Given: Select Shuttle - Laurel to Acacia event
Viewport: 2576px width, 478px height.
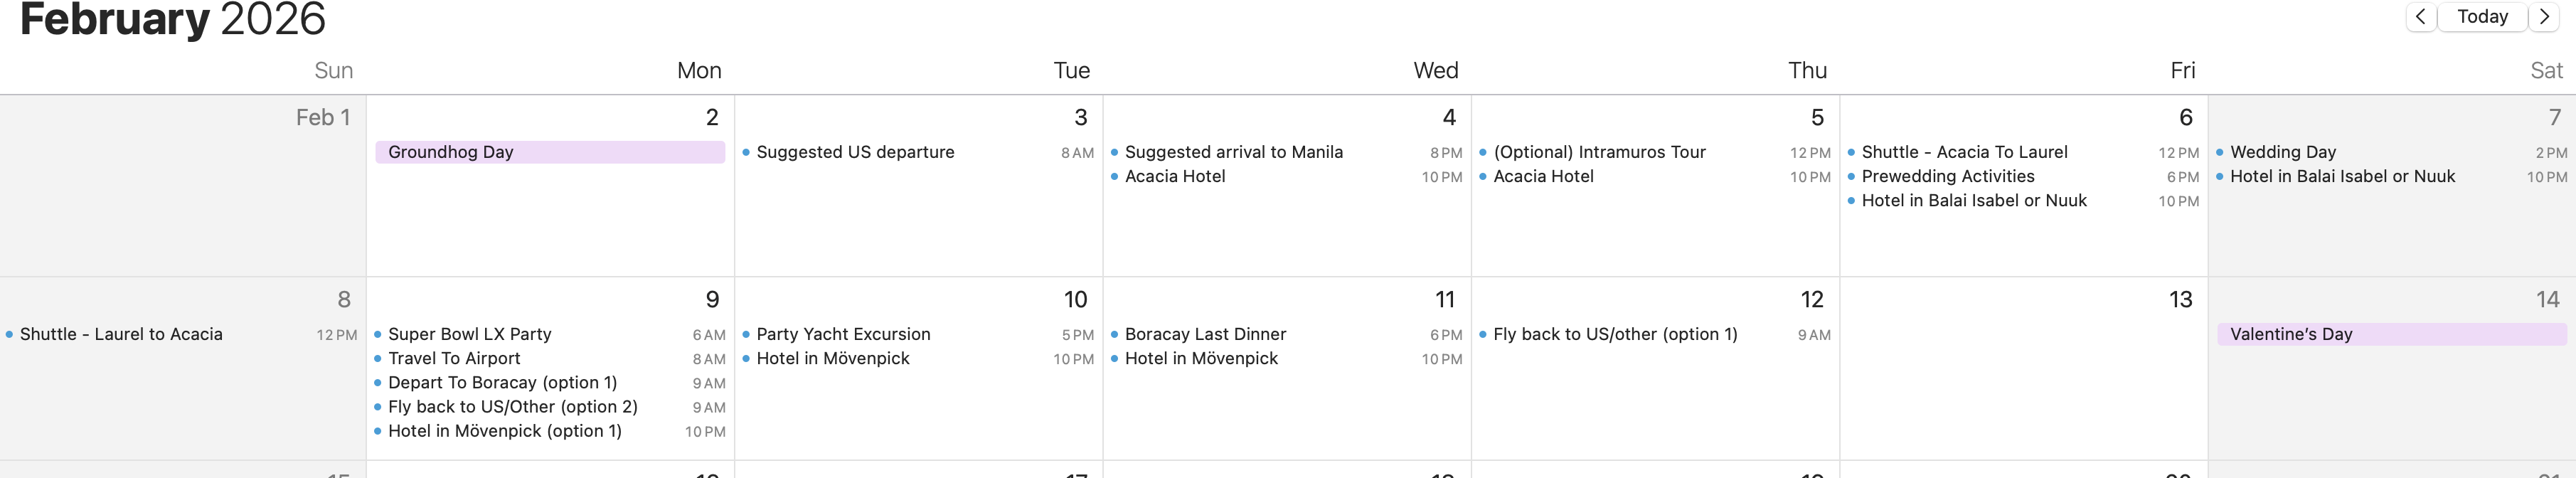Looking at the screenshot, I should click(x=181, y=334).
